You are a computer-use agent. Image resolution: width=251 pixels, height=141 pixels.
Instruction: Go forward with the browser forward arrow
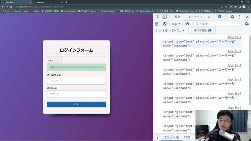pyautogui.click(x=7, y=7)
